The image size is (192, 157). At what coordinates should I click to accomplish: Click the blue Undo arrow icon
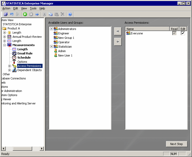coord(12,14)
